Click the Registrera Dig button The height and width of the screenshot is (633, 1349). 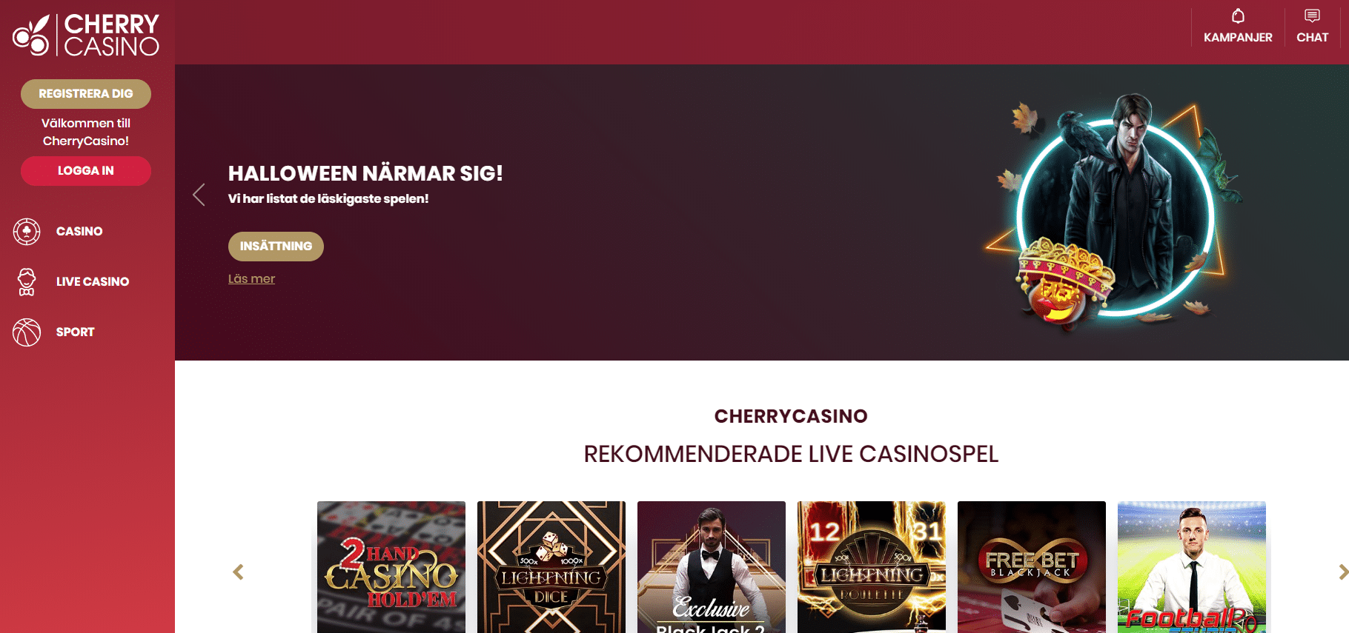(x=86, y=94)
